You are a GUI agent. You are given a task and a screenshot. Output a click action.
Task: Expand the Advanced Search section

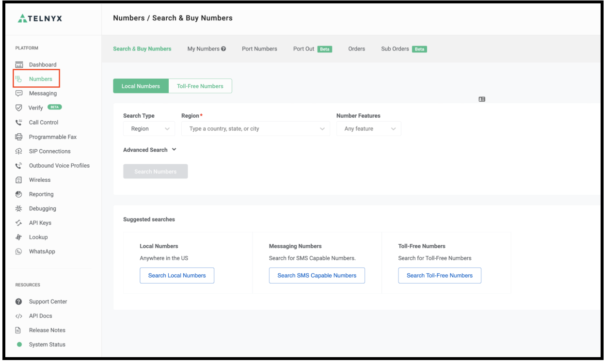coord(150,150)
